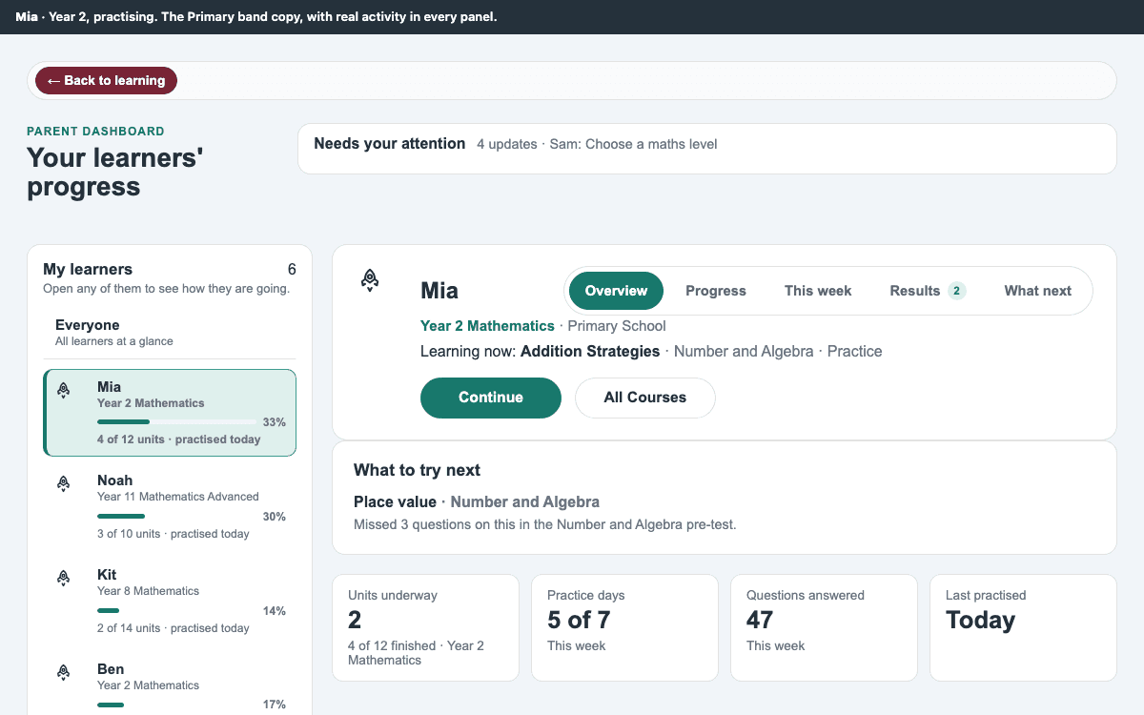Click the Last practised stat card
This screenshot has height=715, width=1144.
click(x=1023, y=627)
